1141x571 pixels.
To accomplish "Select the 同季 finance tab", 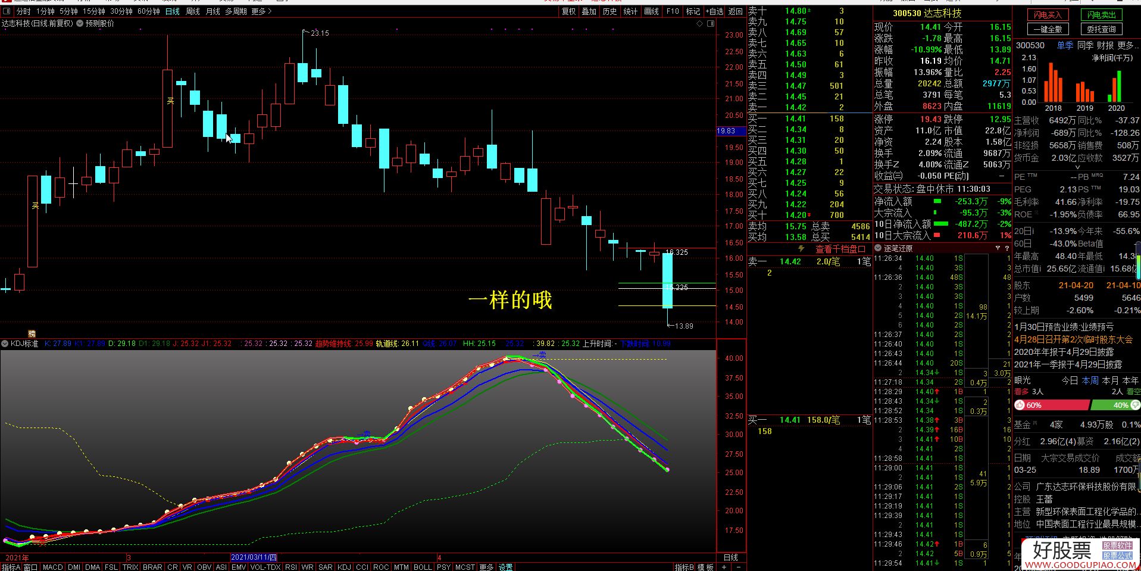I will 1086,45.
